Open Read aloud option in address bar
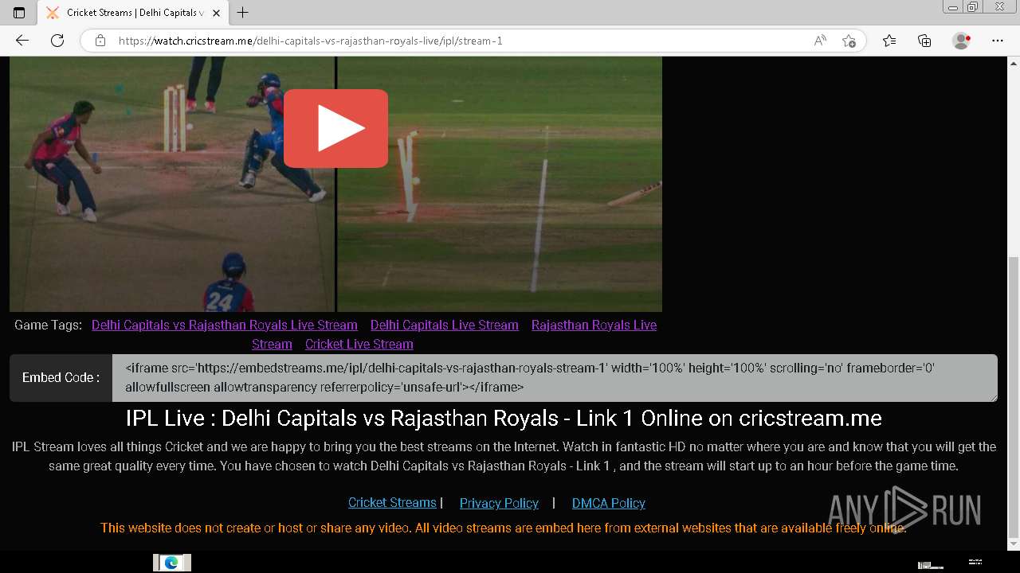This screenshot has height=573, width=1020. 820,41
